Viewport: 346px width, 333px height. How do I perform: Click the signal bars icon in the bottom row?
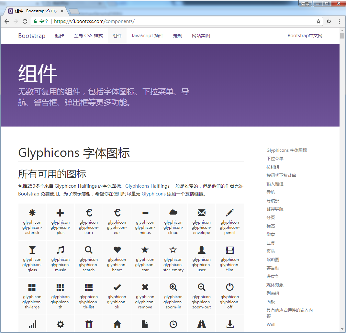click(x=32, y=324)
